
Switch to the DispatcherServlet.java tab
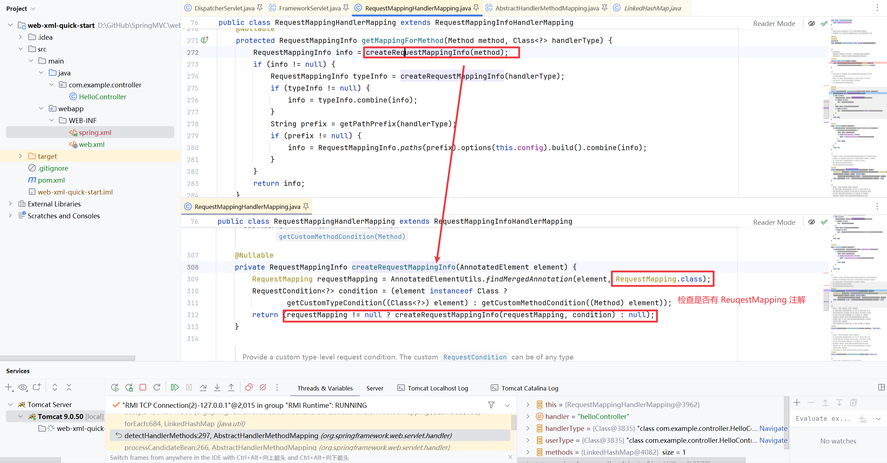pos(224,8)
